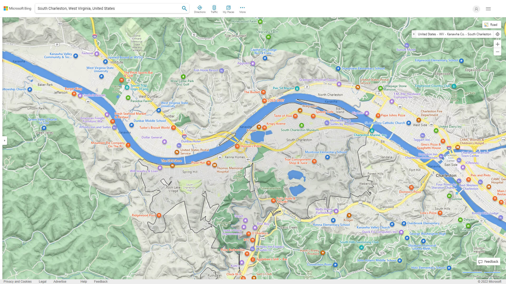This screenshot has height=284, width=506.
Task: Expand the left side panel
Action: tap(4, 140)
